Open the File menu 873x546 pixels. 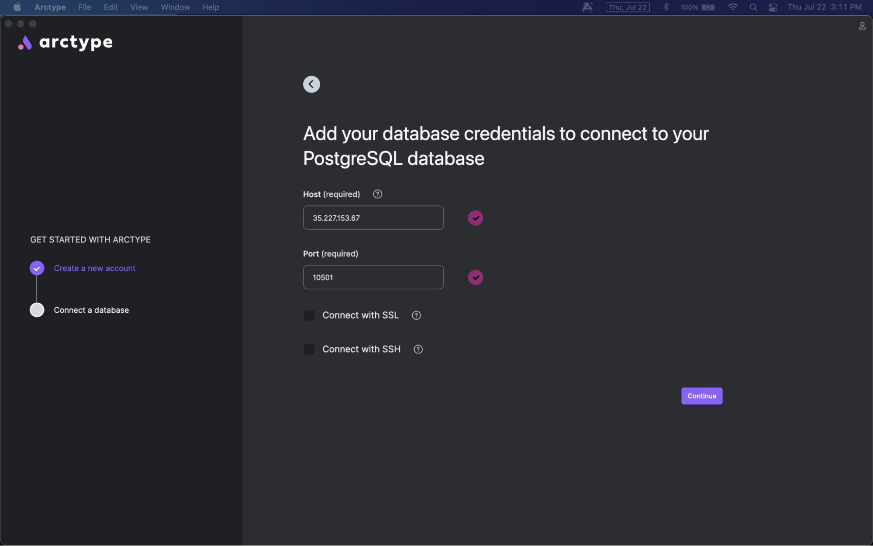pos(84,7)
